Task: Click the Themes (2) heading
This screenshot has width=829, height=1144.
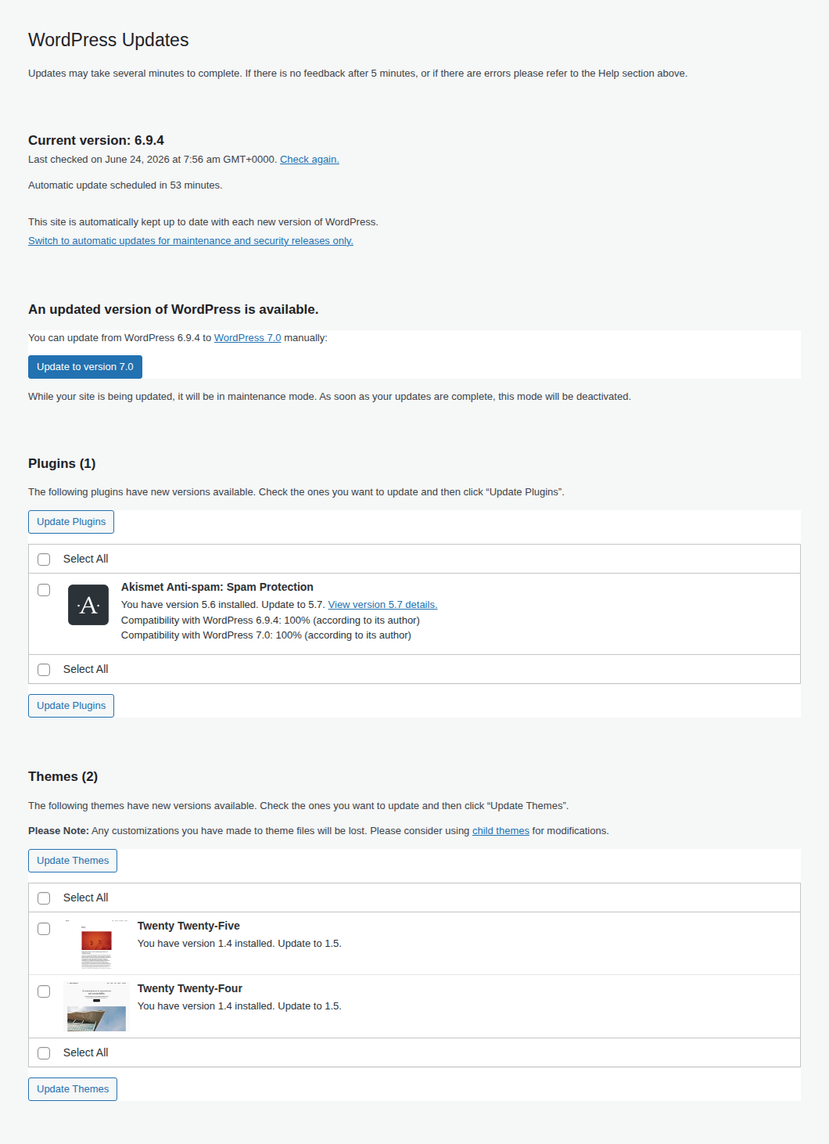Action: 63,777
